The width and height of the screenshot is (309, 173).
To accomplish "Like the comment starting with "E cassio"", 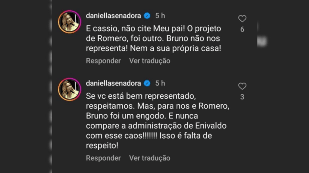I will point(242,18).
